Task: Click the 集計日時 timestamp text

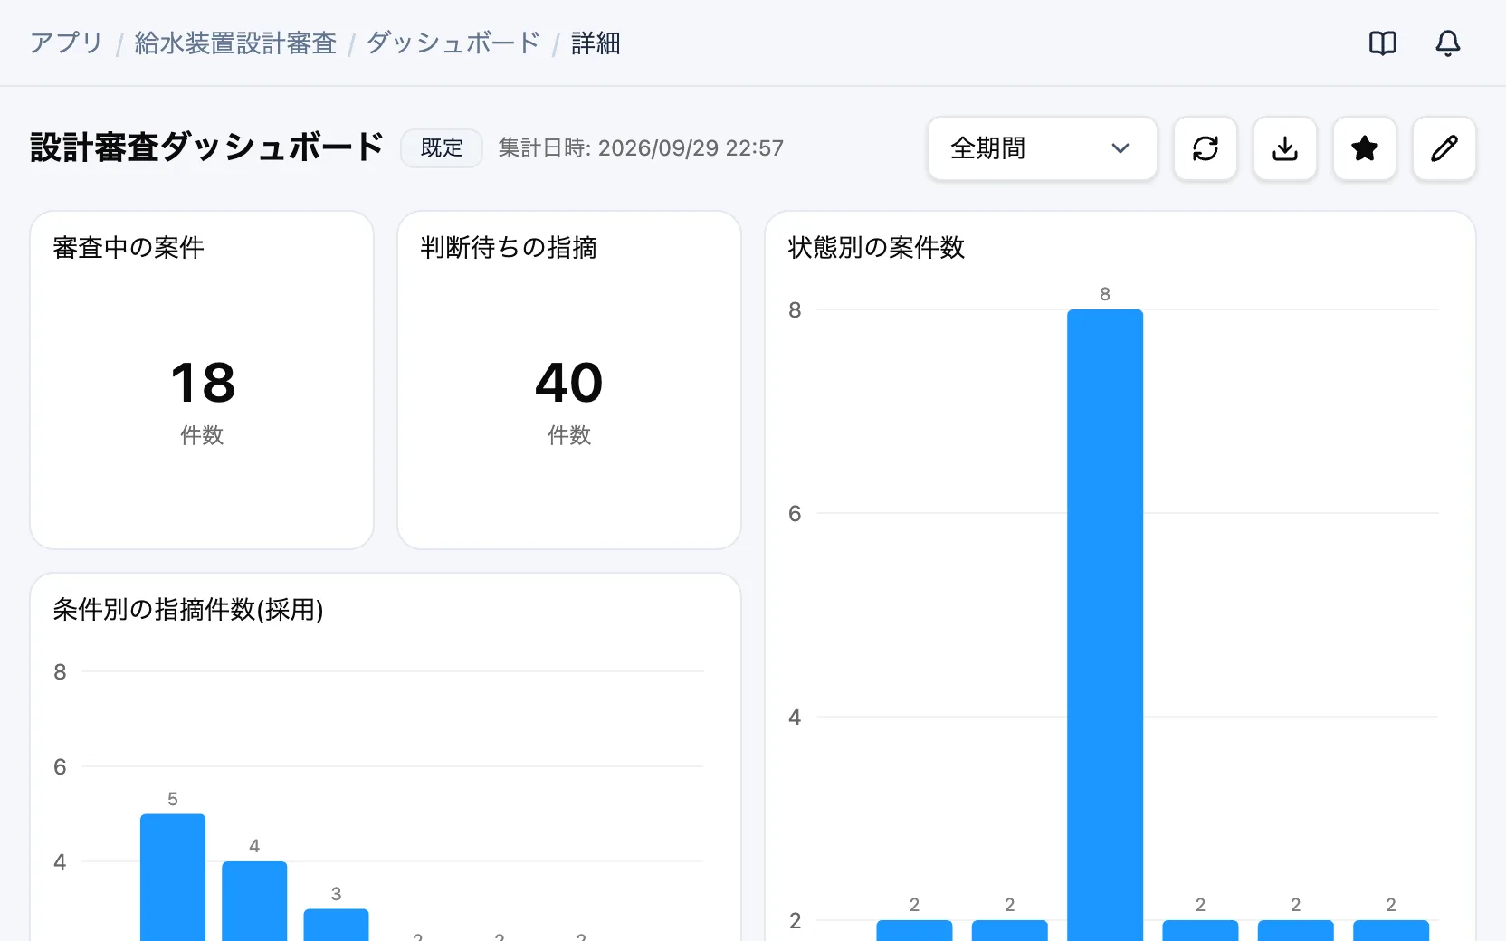Action: (x=641, y=148)
